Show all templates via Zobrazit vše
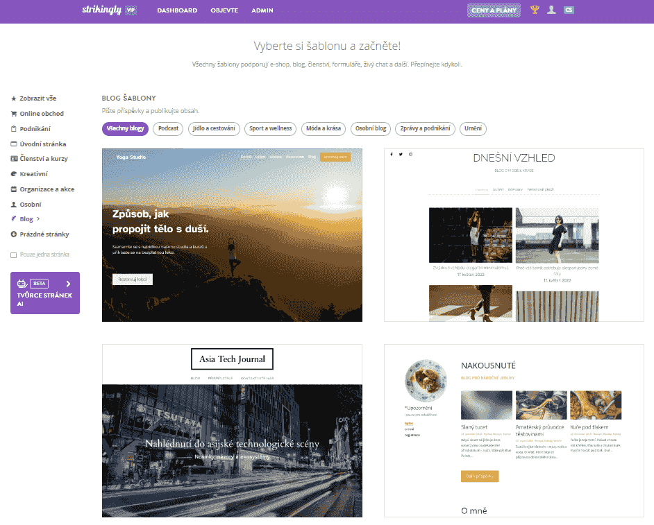 click(x=38, y=98)
